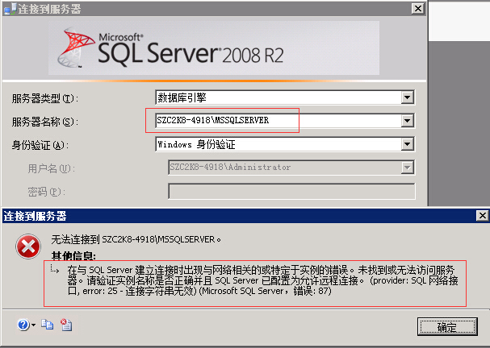Screen dimensions: 490x348
Task: Close the connect to server window
Action: tap(417, 7)
